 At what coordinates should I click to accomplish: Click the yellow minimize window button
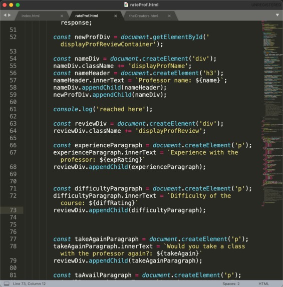pyautogui.click(x=11, y=5)
